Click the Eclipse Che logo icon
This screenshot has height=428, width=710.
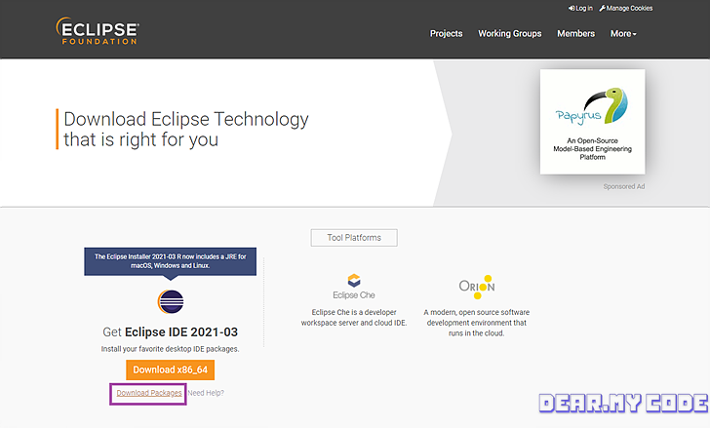(354, 281)
